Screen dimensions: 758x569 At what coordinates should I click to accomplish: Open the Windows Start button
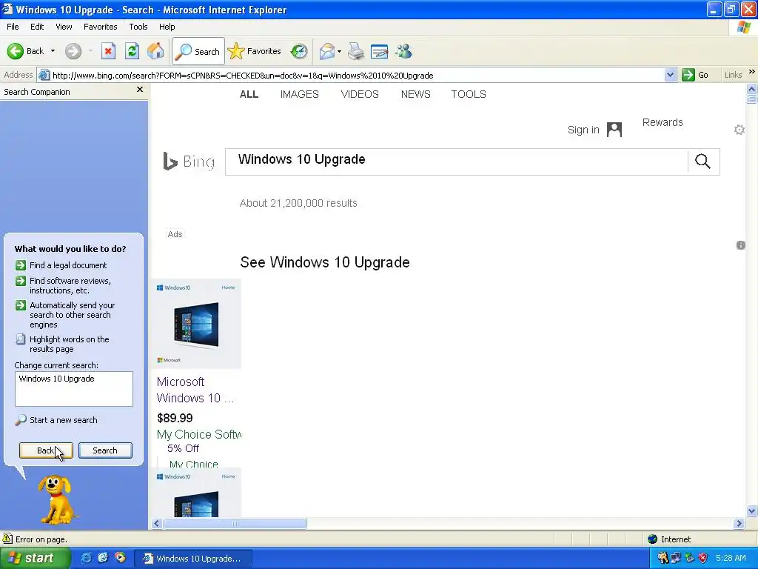(35, 558)
